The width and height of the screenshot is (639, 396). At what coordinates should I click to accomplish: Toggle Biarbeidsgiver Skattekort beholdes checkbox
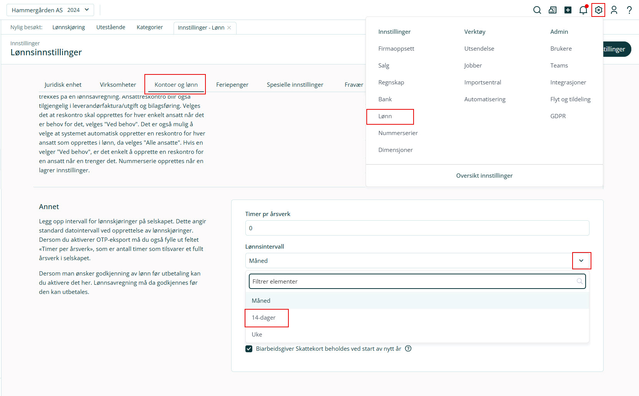249,349
